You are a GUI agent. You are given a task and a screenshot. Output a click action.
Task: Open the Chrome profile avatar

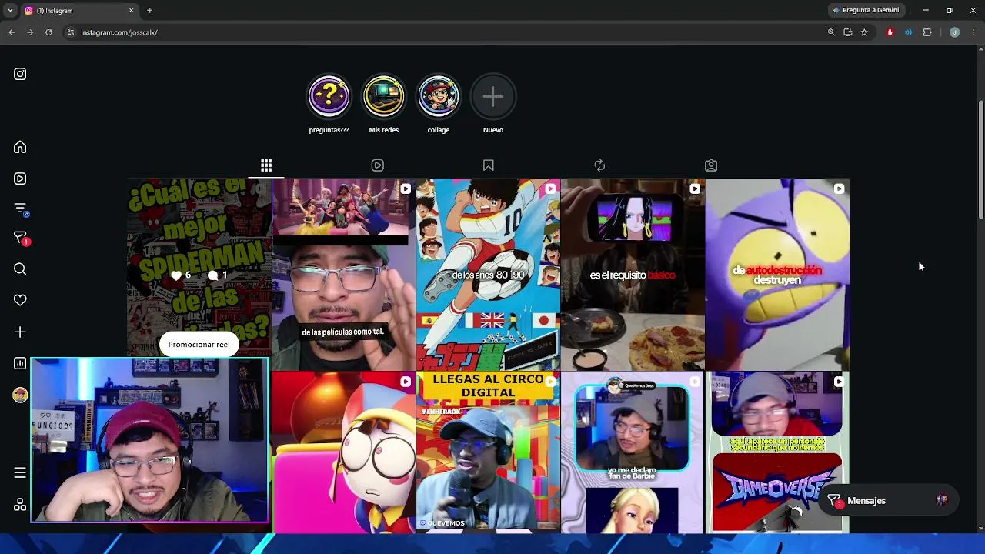click(x=955, y=32)
